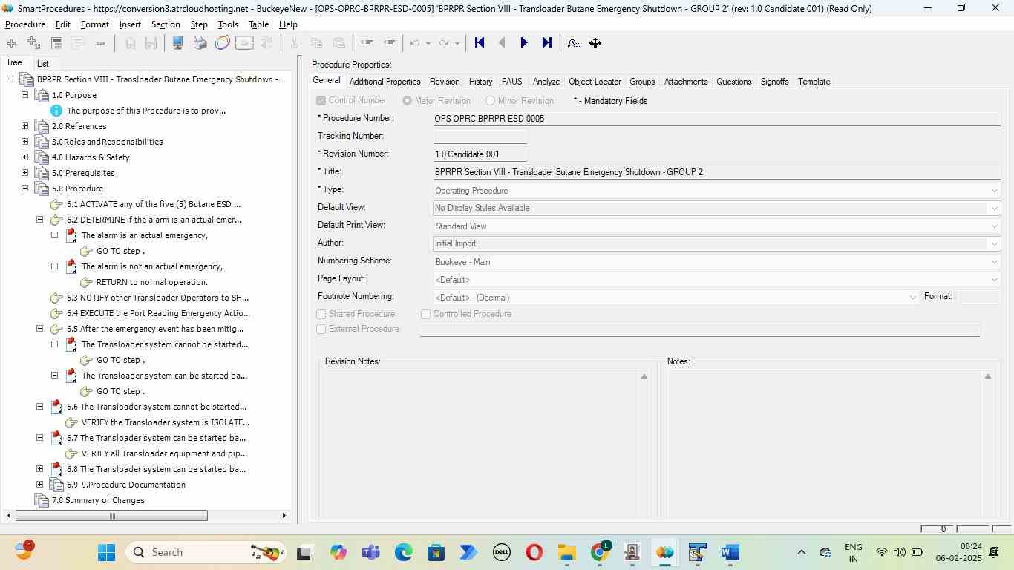Click the next procedure navigation arrow
The image size is (1014, 570).
524,43
